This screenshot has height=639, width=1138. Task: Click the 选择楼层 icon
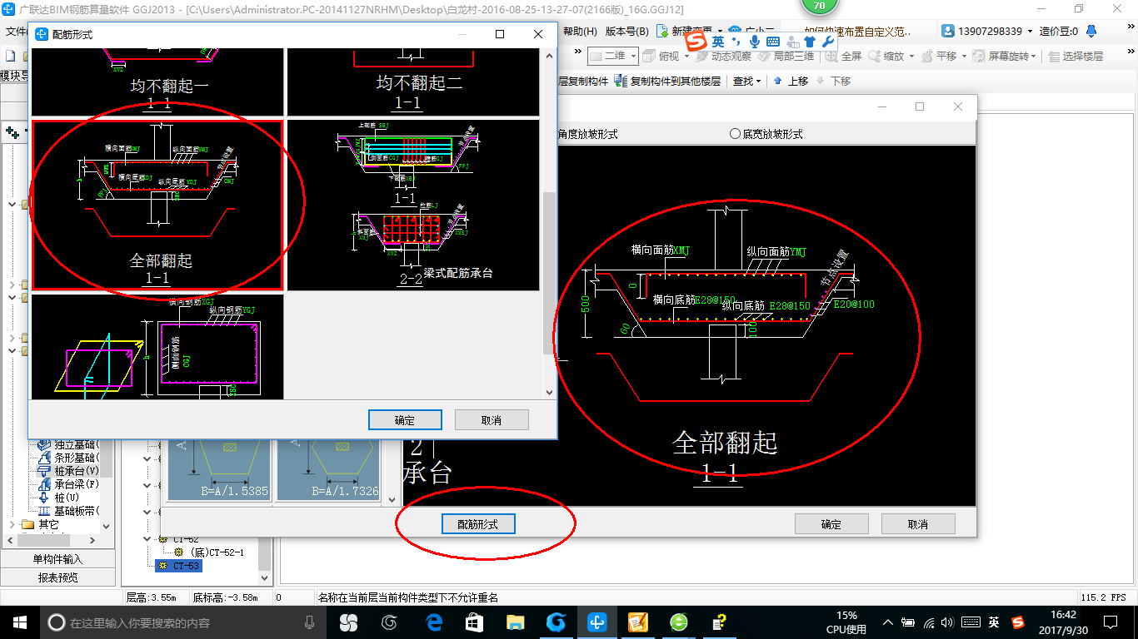pyautogui.click(x=1055, y=56)
